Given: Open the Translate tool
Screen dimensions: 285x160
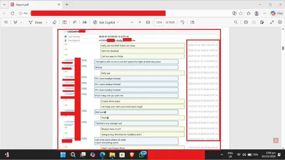Looking at the screenshot, I should click(85, 22).
